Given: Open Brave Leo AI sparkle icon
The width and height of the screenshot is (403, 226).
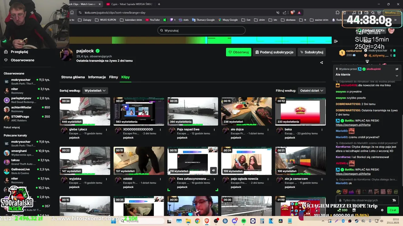Looking at the screenshot, I should 372,13.
